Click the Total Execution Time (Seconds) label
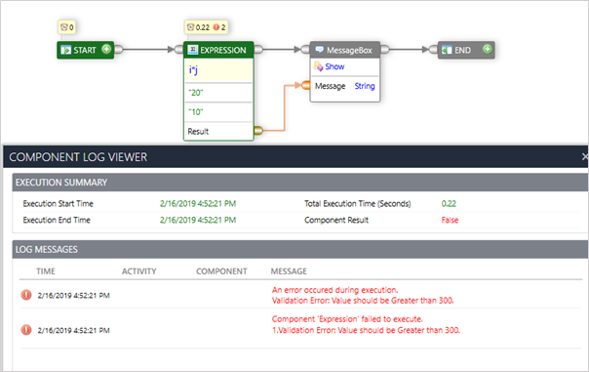The height and width of the screenshot is (372, 589). point(357,203)
